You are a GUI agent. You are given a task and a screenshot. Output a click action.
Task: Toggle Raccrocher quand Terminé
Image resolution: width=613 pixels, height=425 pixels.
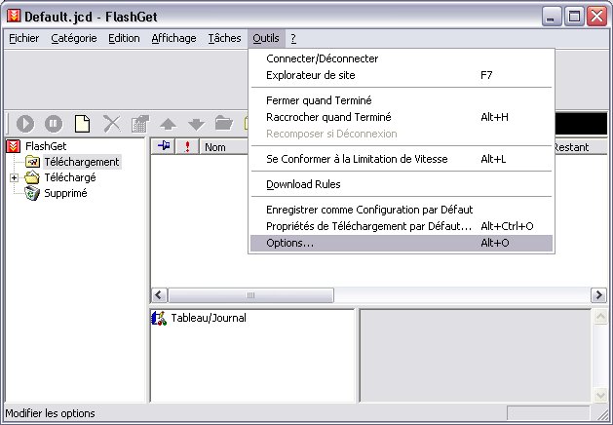click(402, 117)
